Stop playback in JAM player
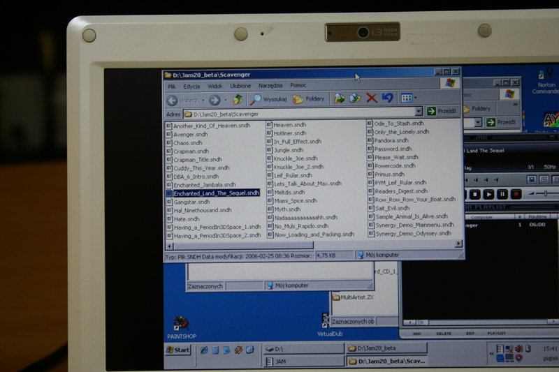 click(475, 194)
